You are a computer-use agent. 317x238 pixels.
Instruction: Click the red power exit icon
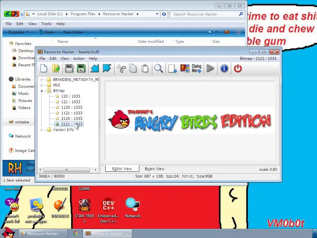[x=238, y=68]
